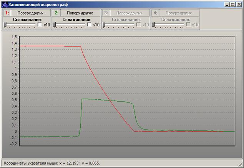The height and width of the screenshot is (168, 244).
Task: Maximize the oscilloscope window
Action: pos(232,5)
